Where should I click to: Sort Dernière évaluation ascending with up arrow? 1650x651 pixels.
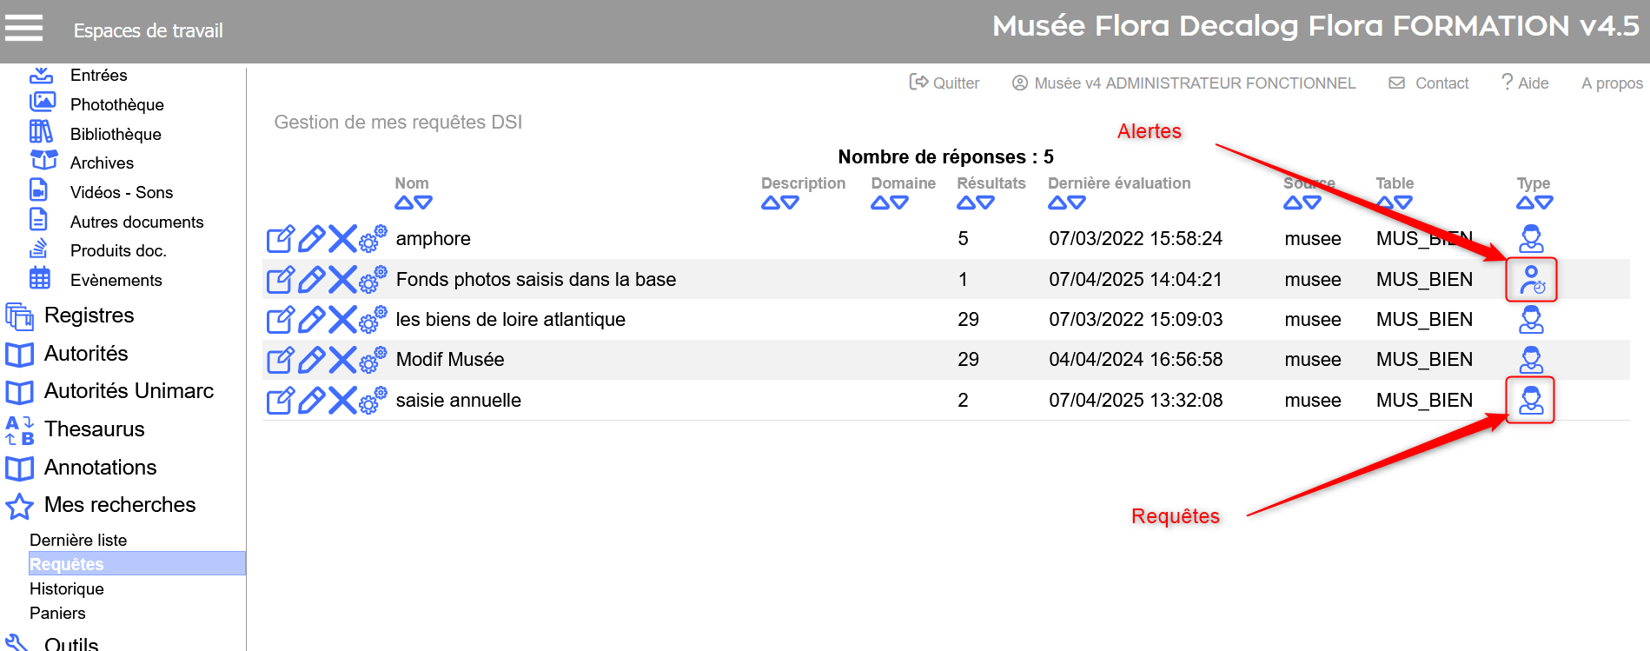[1057, 203]
